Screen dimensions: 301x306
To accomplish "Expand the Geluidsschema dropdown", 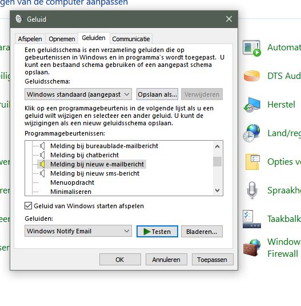I will tap(78, 94).
